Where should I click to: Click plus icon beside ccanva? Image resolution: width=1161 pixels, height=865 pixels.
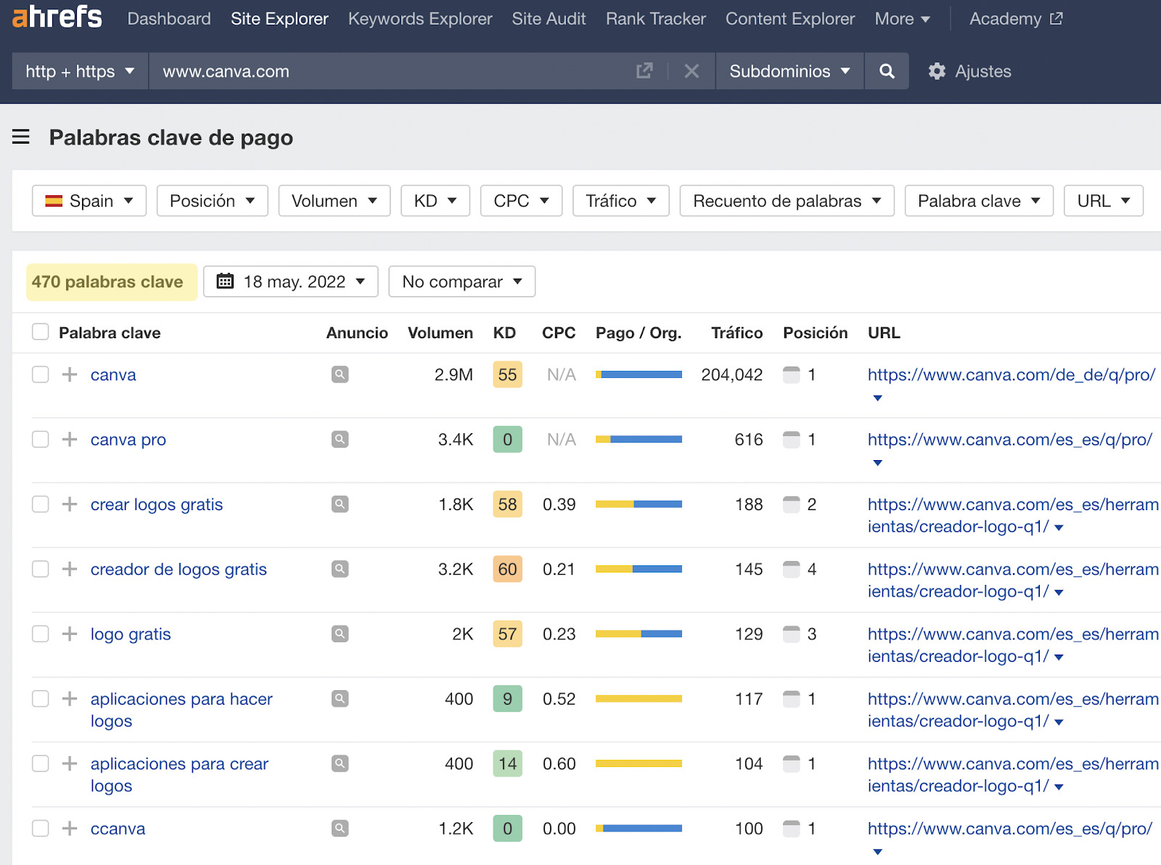(70, 828)
